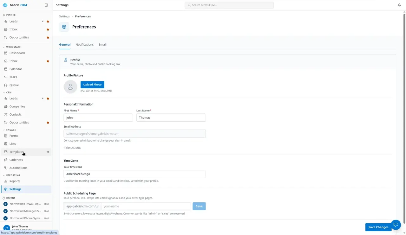Unpin Leads star in Pinned section
Image resolution: width=406 pixels, height=235 pixels.
point(48,22)
